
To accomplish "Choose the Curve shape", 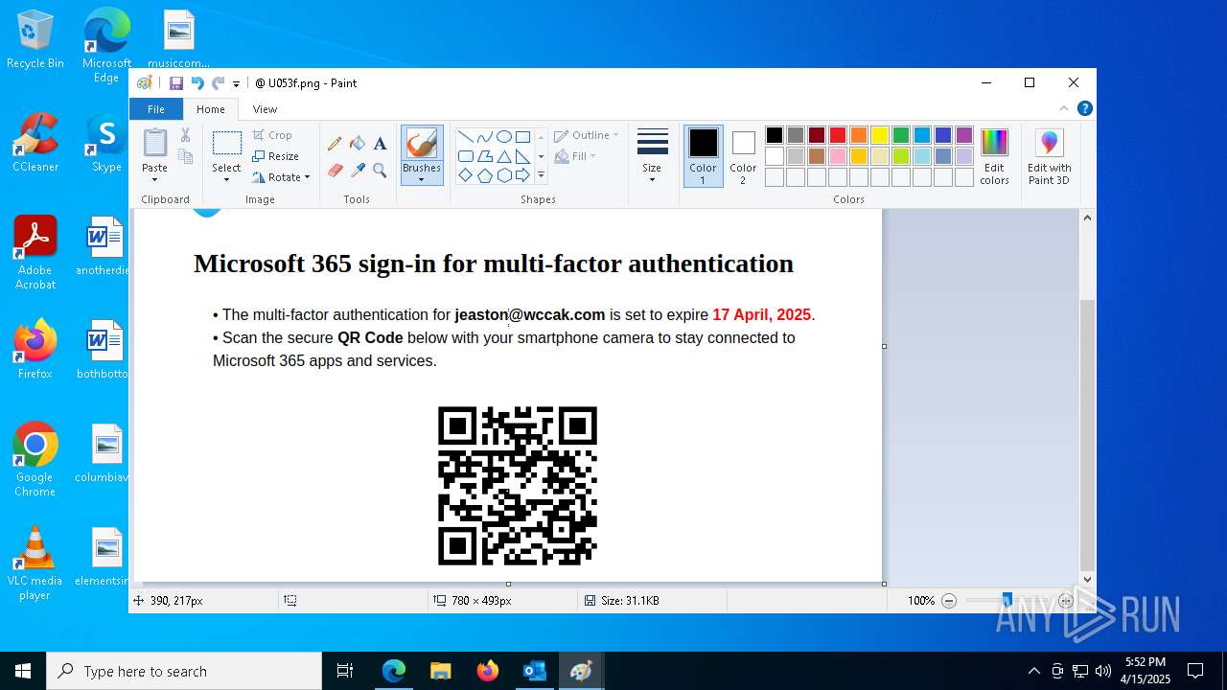I will [484, 136].
